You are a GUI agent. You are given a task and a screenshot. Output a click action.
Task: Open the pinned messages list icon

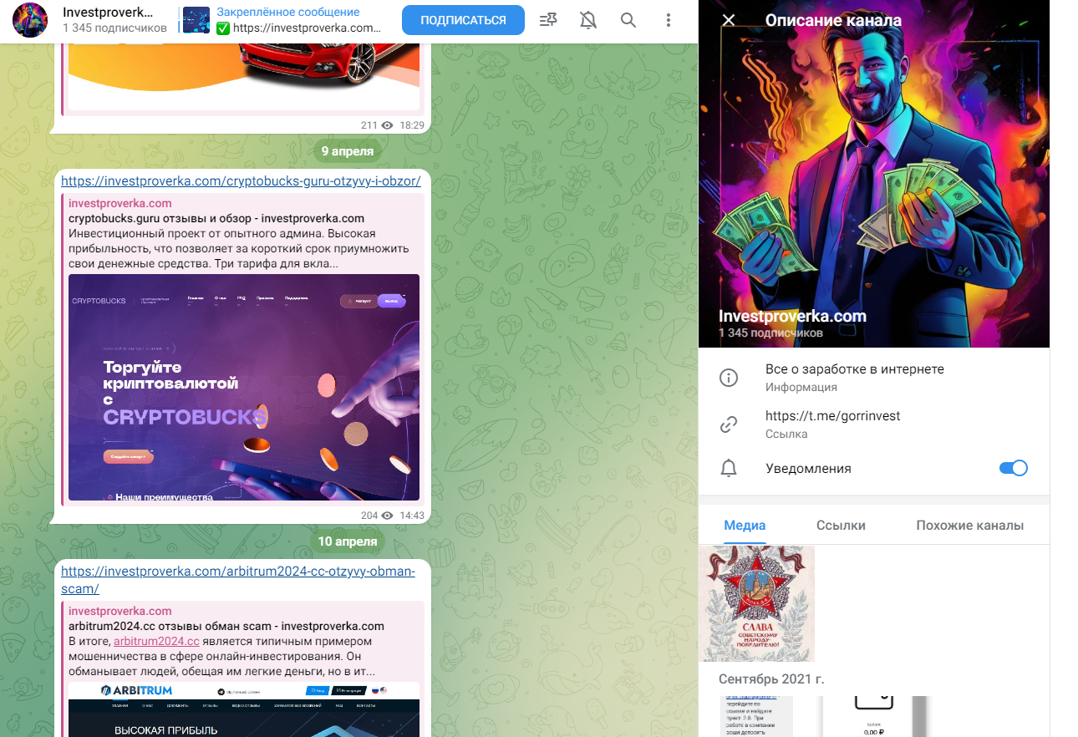(x=548, y=20)
